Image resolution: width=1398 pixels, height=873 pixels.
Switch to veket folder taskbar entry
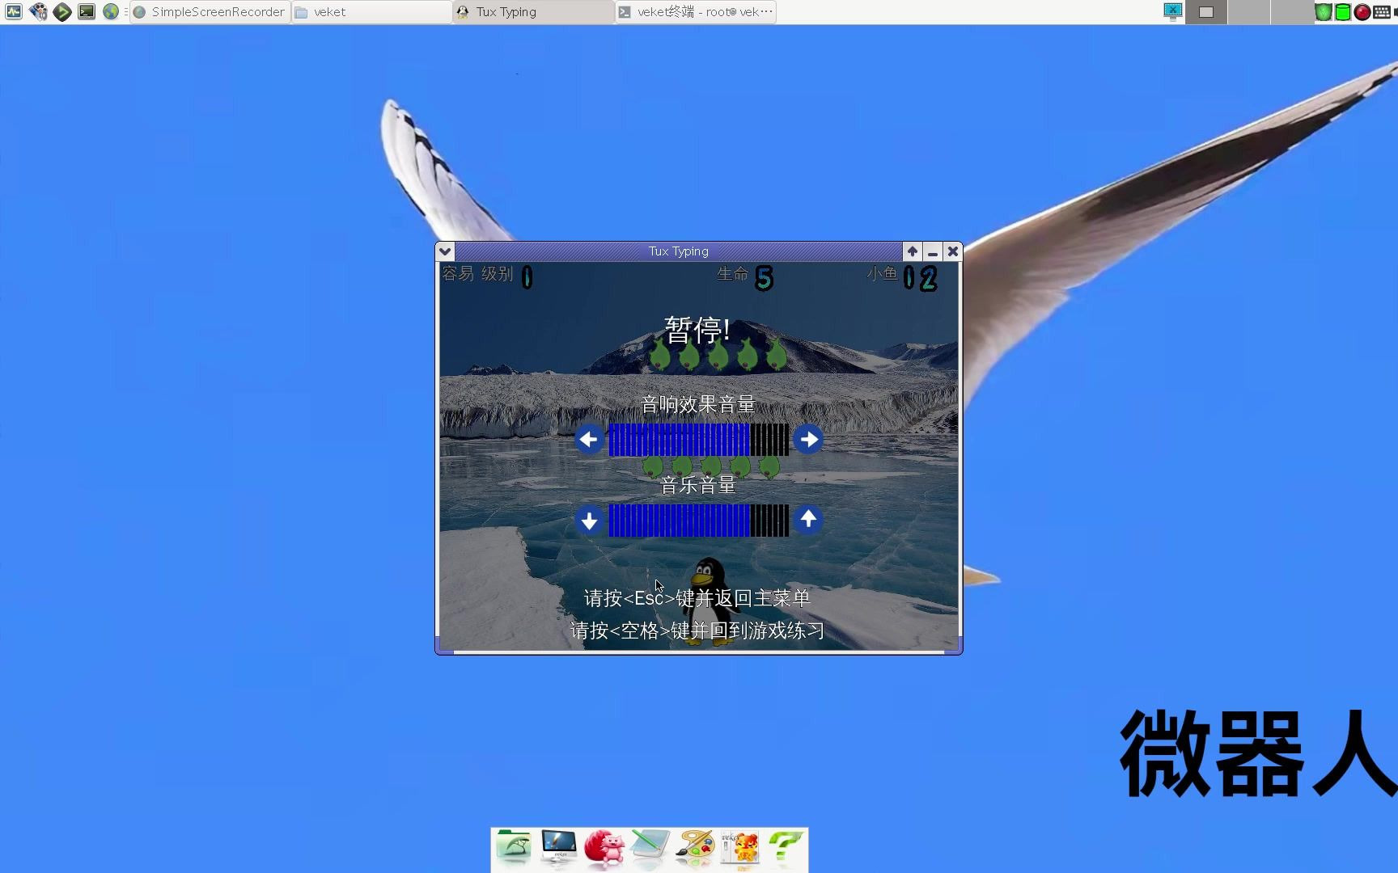(371, 12)
